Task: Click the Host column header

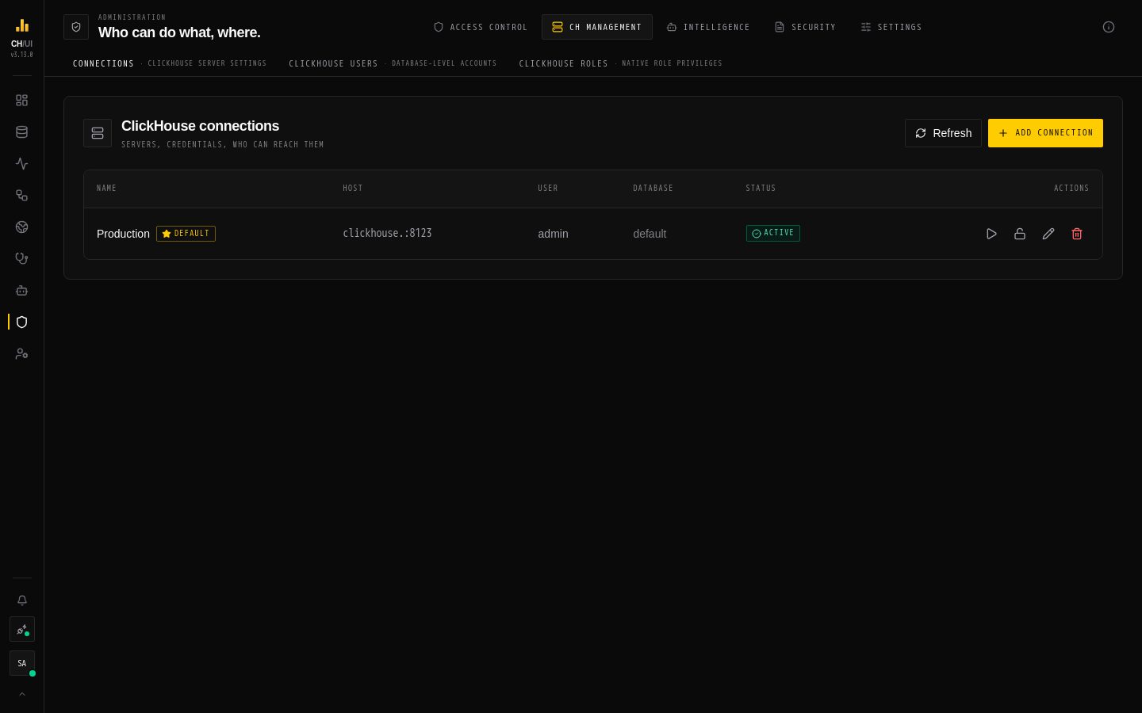Action: (x=353, y=189)
